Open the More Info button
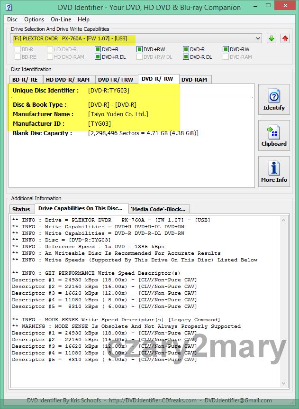 tap(274, 171)
